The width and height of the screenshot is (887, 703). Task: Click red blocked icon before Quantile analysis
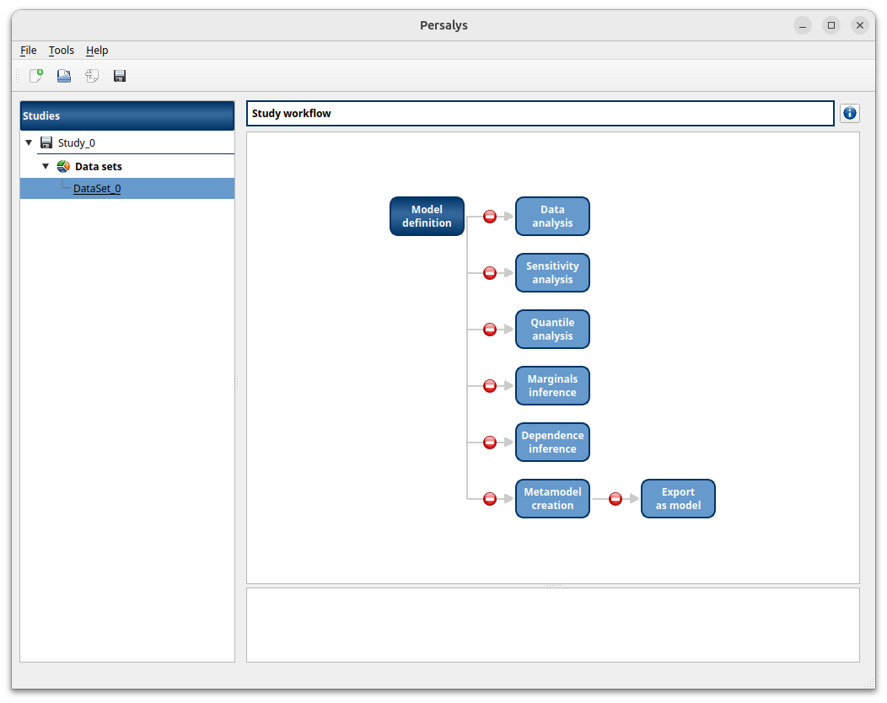(x=490, y=329)
